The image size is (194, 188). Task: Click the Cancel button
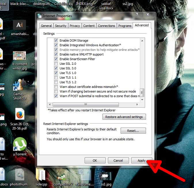click(x=118, y=161)
